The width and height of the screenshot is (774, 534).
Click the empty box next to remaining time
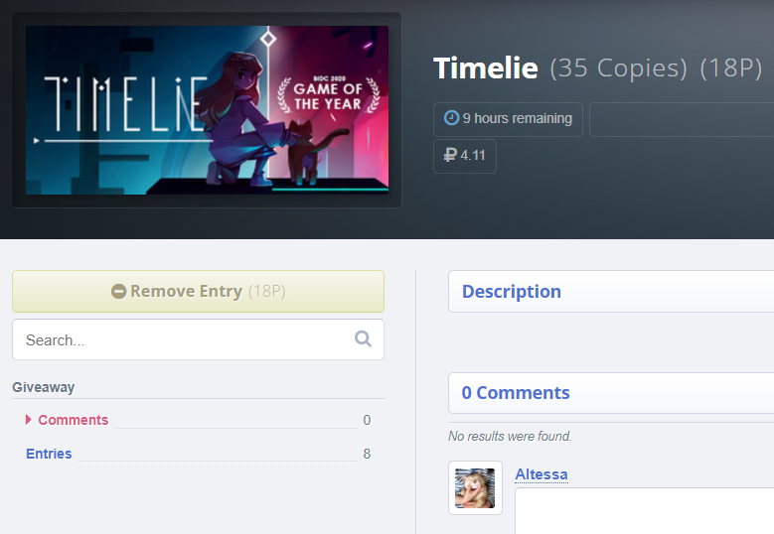tap(682, 119)
